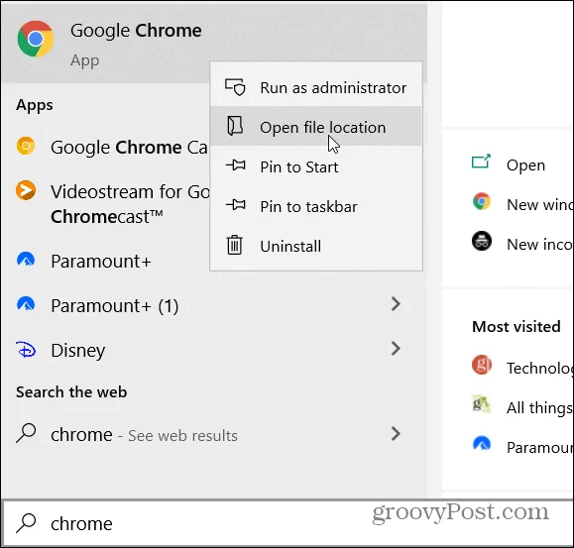Image resolution: width=574 pixels, height=548 pixels.
Task: Expand the Paramount+ (1) result arrow
Action: 396,304
